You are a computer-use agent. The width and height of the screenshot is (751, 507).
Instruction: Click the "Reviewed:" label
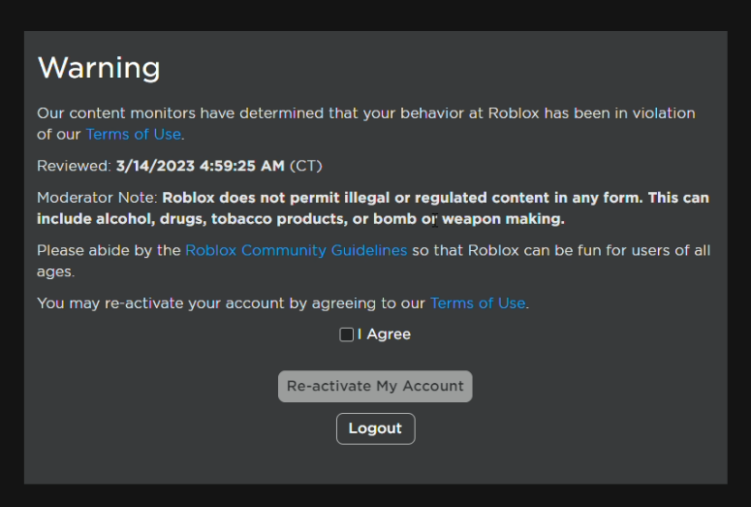pos(75,166)
